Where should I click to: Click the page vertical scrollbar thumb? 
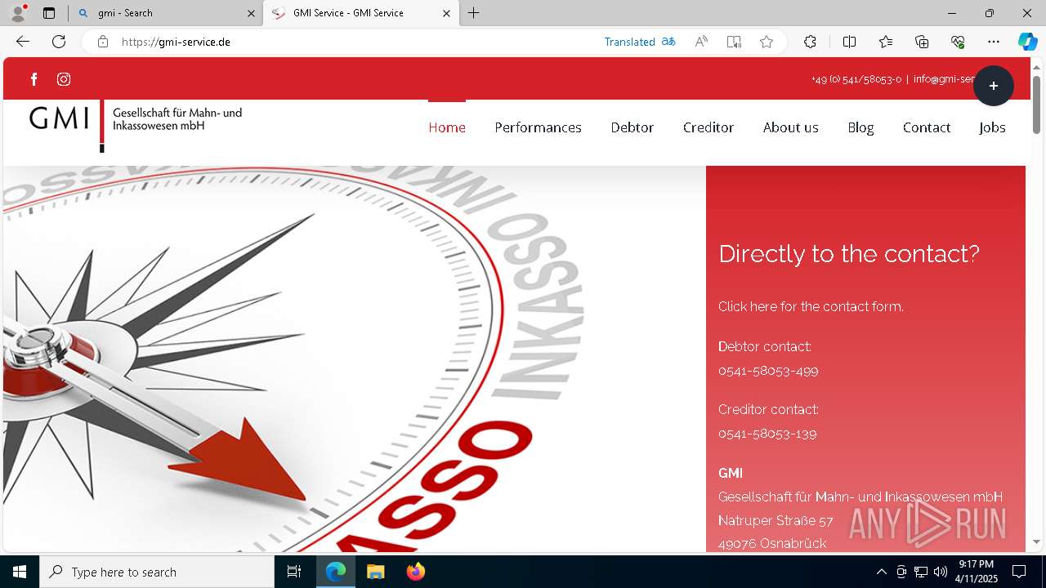coord(1037,105)
